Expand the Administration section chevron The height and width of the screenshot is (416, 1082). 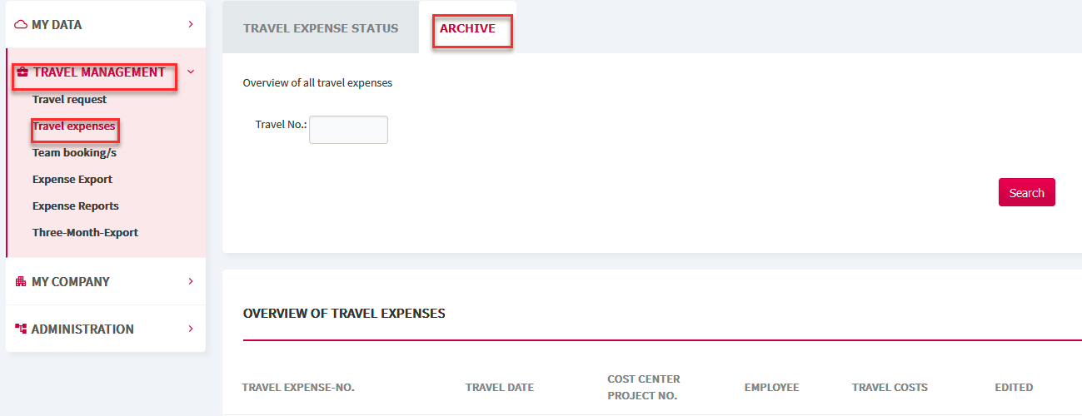(x=191, y=329)
